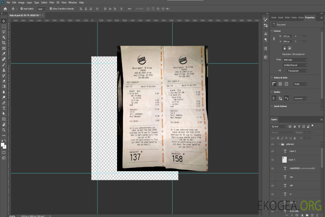Select the Pen tool
Image resolution: width=325 pixels, height=217 pixels.
pos(4,103)
